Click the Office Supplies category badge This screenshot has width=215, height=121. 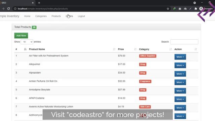(147, 56)
